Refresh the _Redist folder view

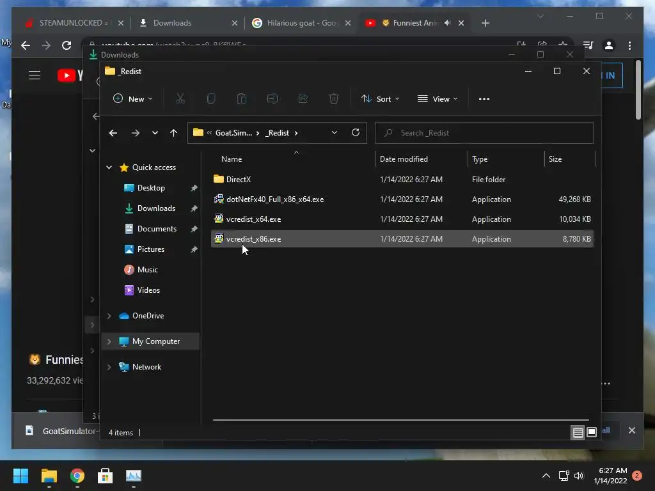click(x=356, y=132)
